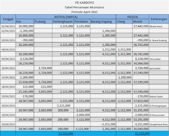Screen dimensions: 169x136
Task: Select Perlengkapan value -2,121,000
Action: coord(63,106)
